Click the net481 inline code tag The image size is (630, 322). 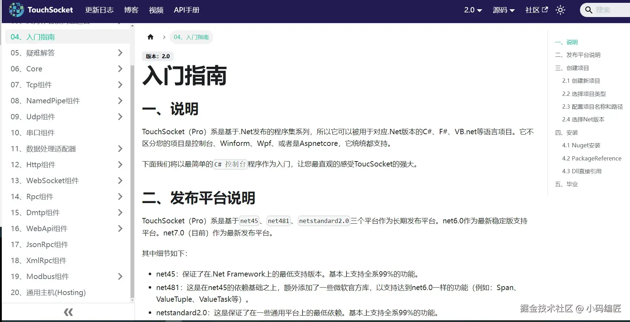pos(279,221)
